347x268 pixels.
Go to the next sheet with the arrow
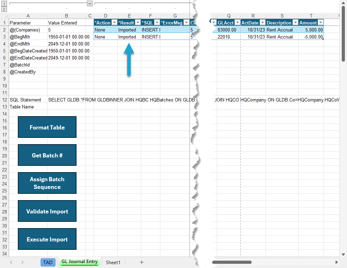(x=22, y=262)
